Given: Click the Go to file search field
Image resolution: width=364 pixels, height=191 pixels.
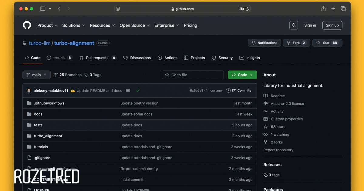Looking at the screenshot, I should click(x=193, y=75).
